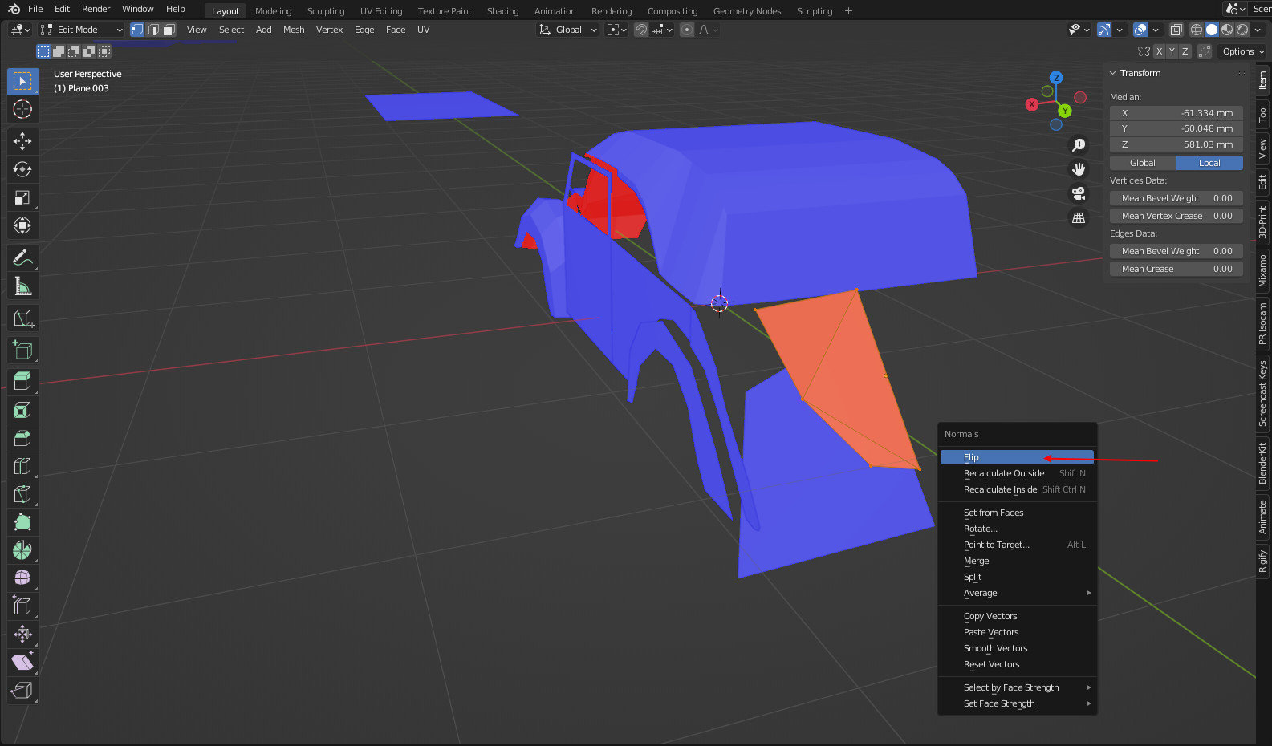Toggle show gizmos button
Screen dimensions: 1272x746
tap(1104, 30)
